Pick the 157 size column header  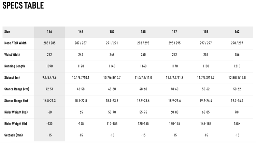(x=174, y=32)
